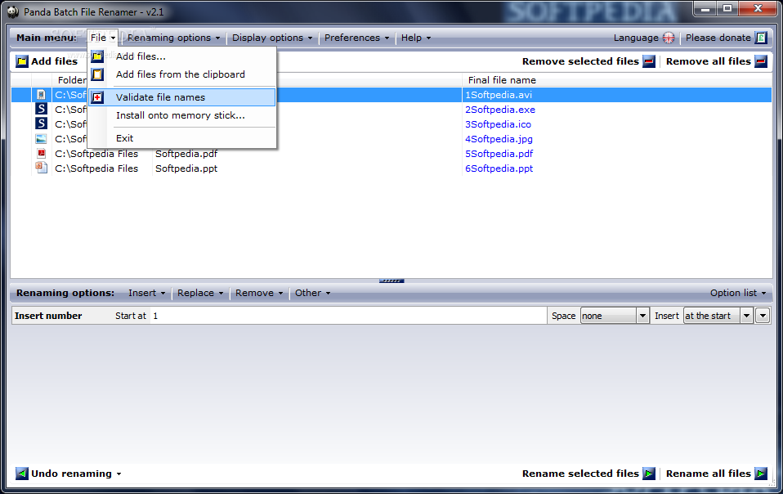This screenshot has width=783, height=494.
Task: Click the pound sign donate icon
Action: pos(761,38)
